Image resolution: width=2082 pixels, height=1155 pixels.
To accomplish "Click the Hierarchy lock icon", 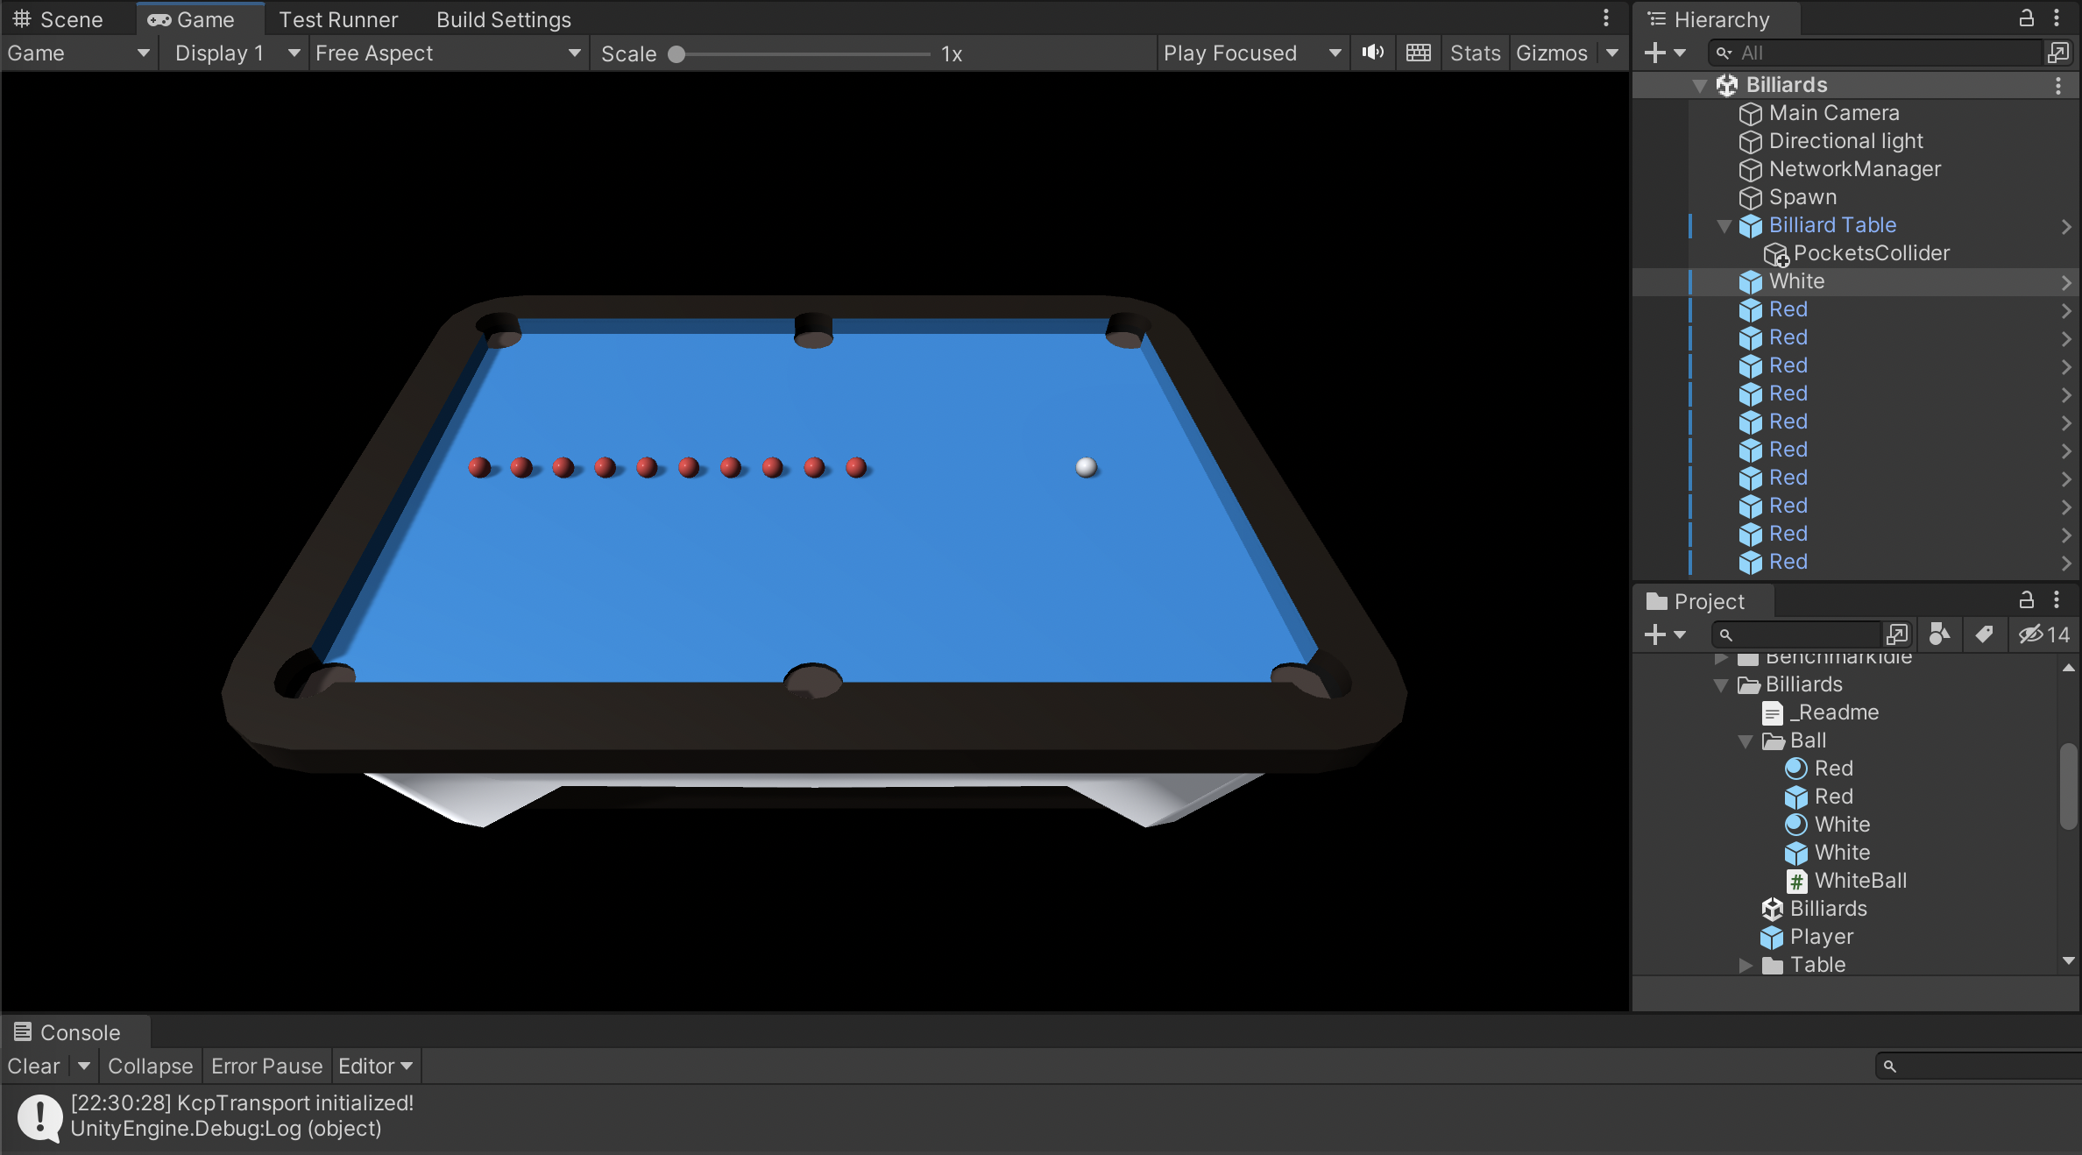I will pos(2026,18).
